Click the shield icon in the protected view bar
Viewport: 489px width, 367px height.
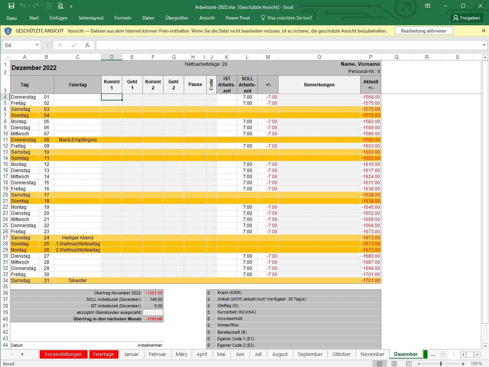[x=8, y=31]
